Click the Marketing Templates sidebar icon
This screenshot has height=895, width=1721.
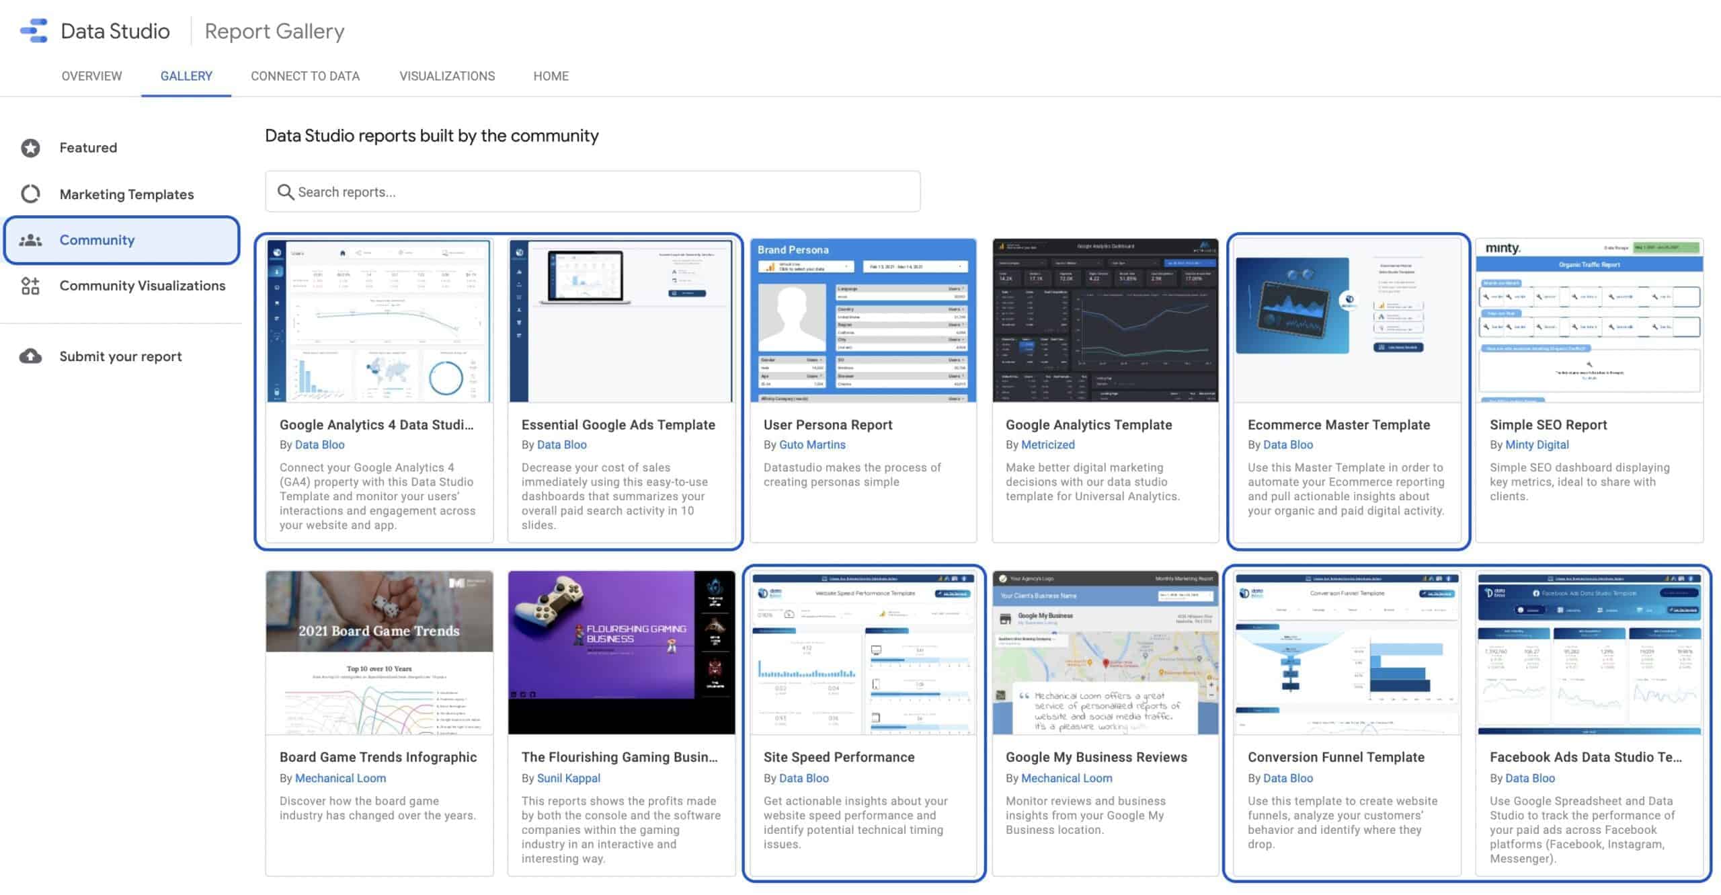click(x=32, y=194)
